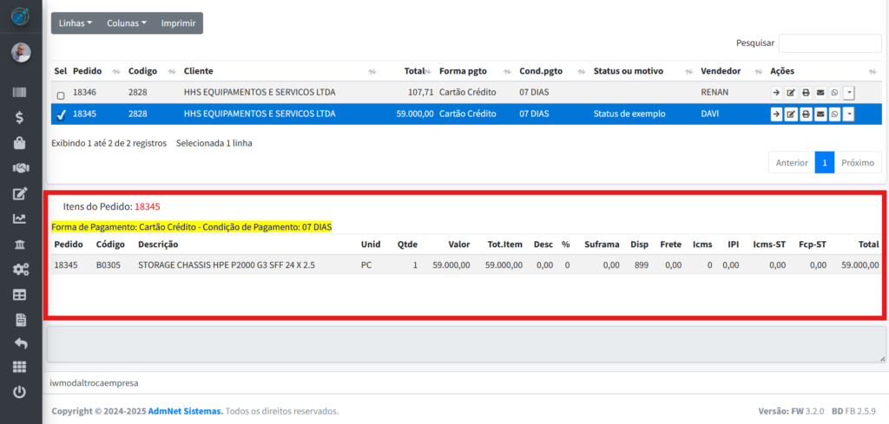Click the power icon in sidebar
Screen dimensions: 889x424
tap(20, 392)
